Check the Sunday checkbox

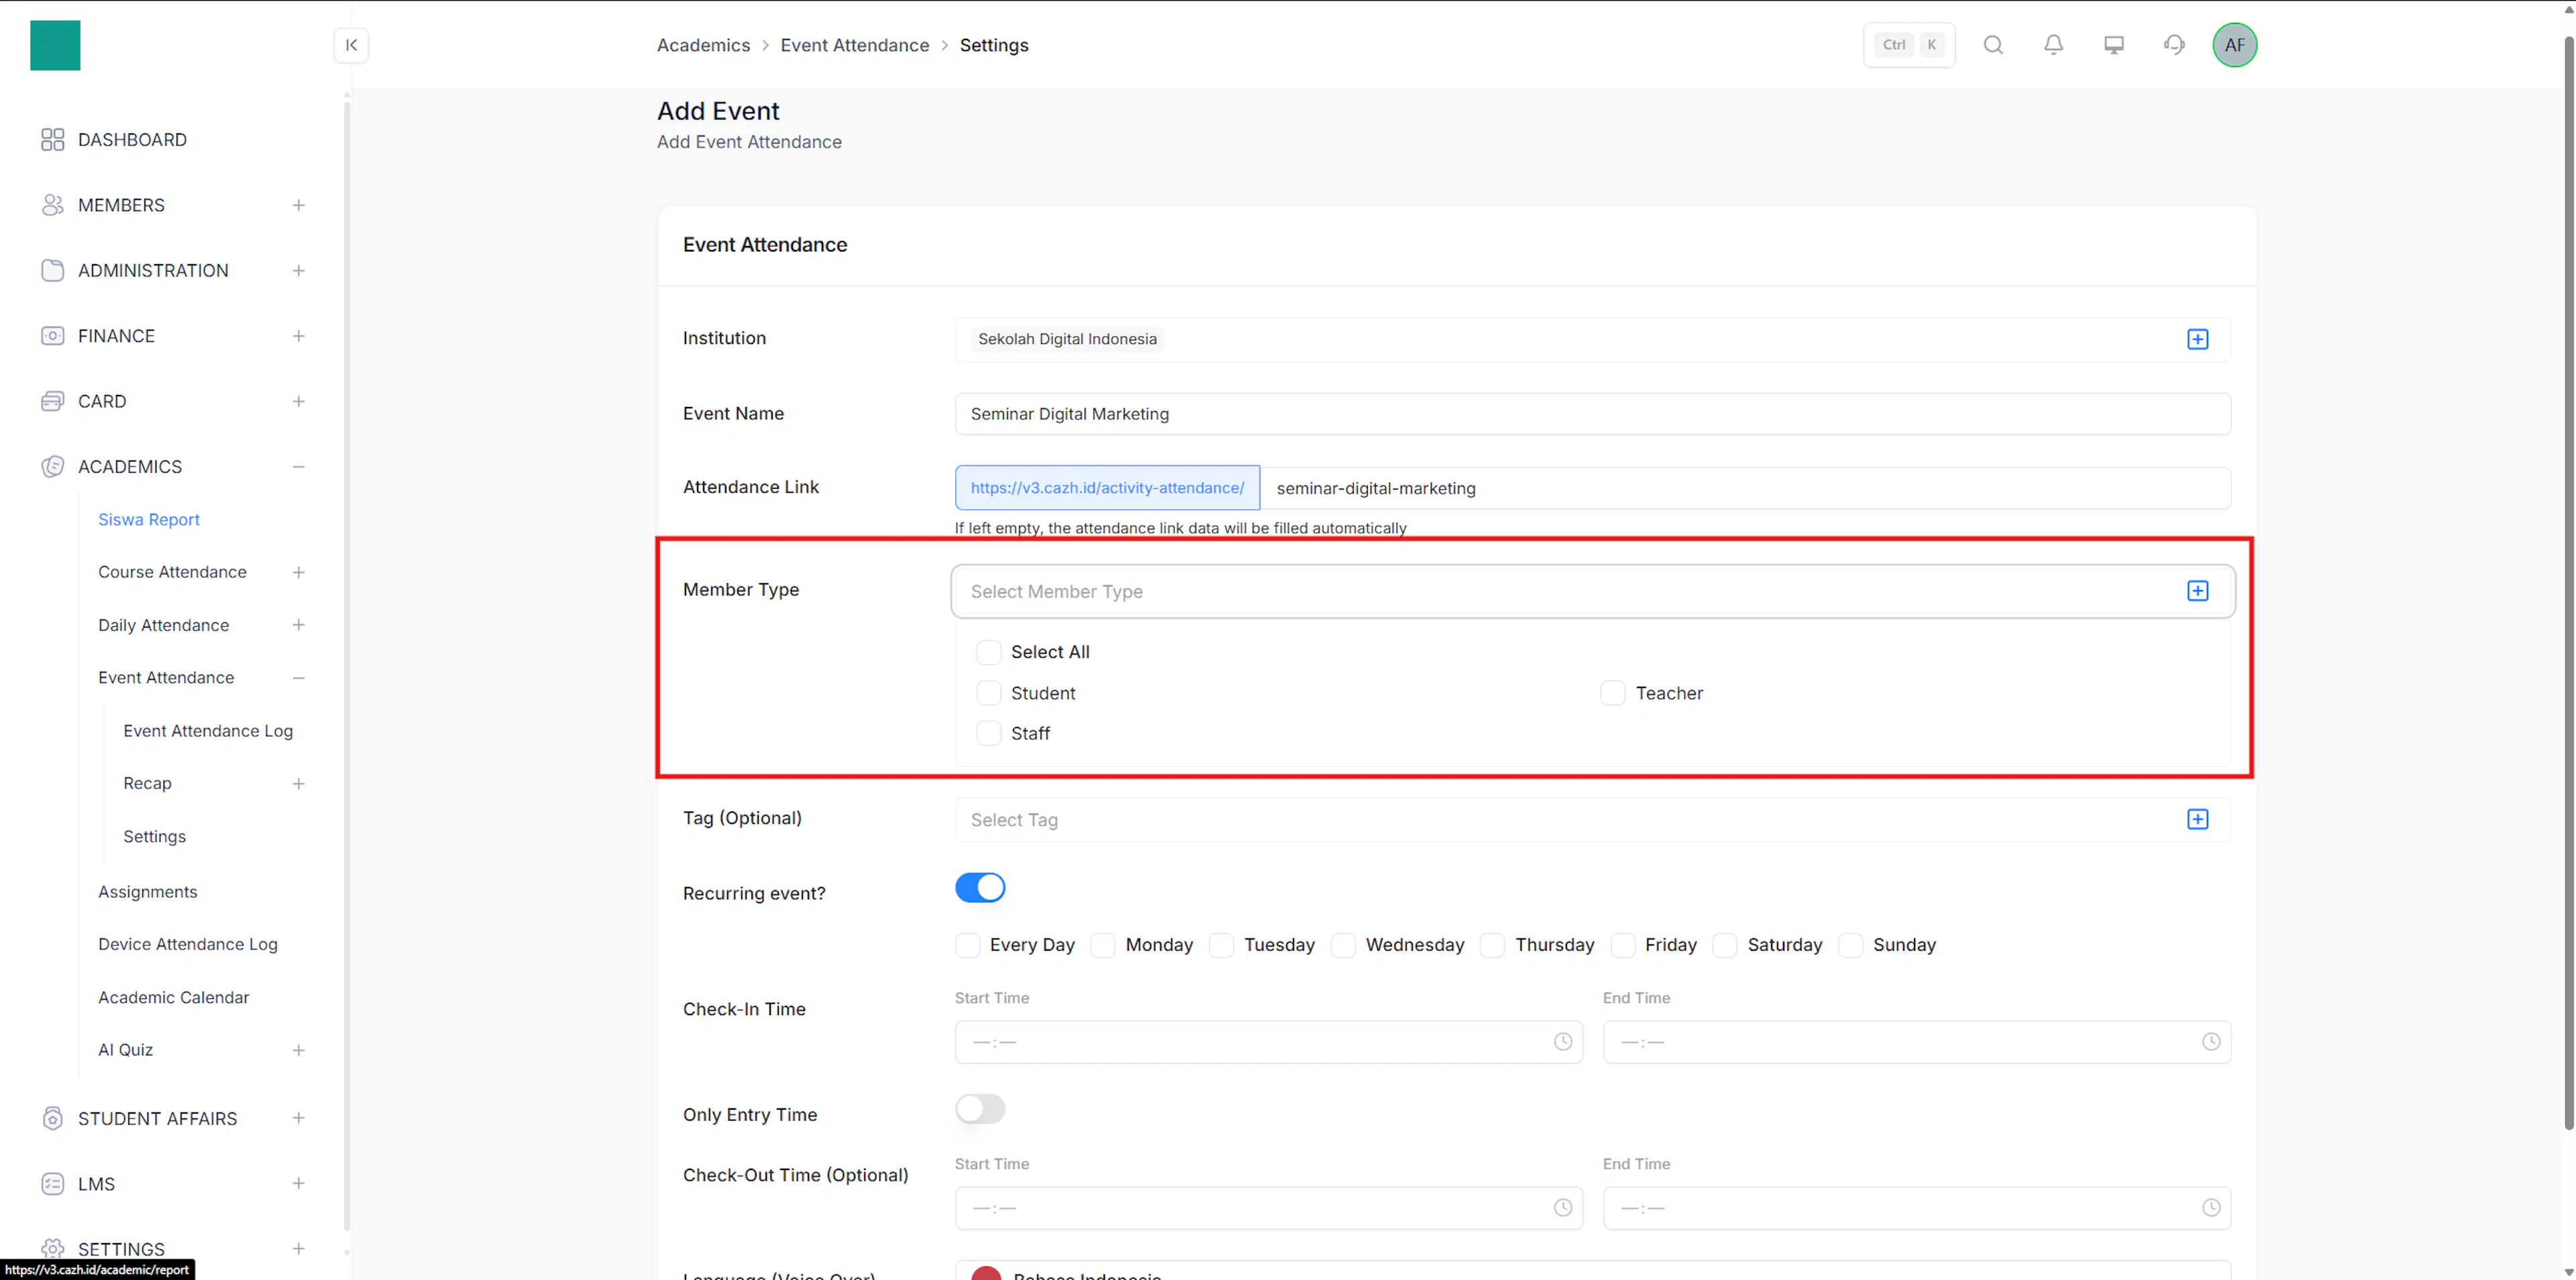pyautogui.click(x=1850, y=945)
